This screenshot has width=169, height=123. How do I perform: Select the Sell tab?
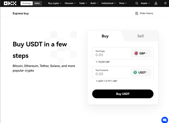[x=140, y=36]
